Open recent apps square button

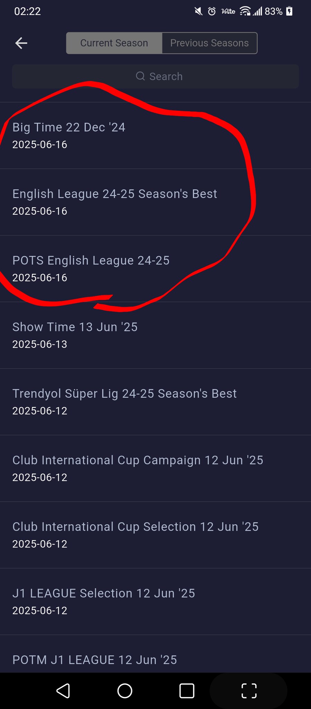pyautogui.click(x=187, y=691)
